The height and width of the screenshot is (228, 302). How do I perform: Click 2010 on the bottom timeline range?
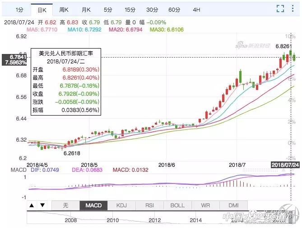tap(112, 220)
